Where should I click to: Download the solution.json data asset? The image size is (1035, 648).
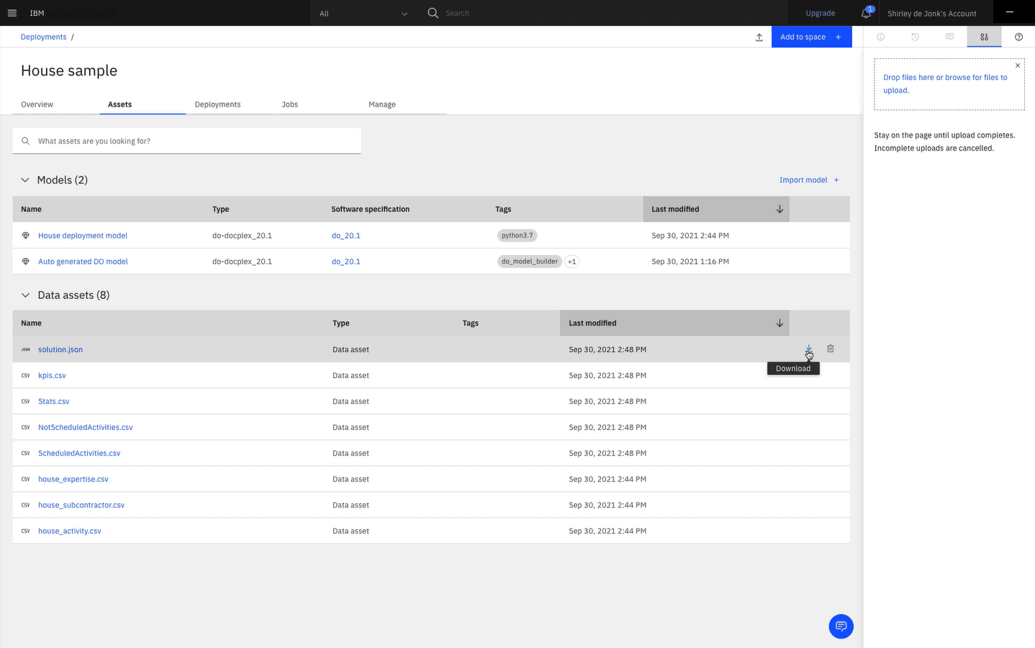click(808, 348)
